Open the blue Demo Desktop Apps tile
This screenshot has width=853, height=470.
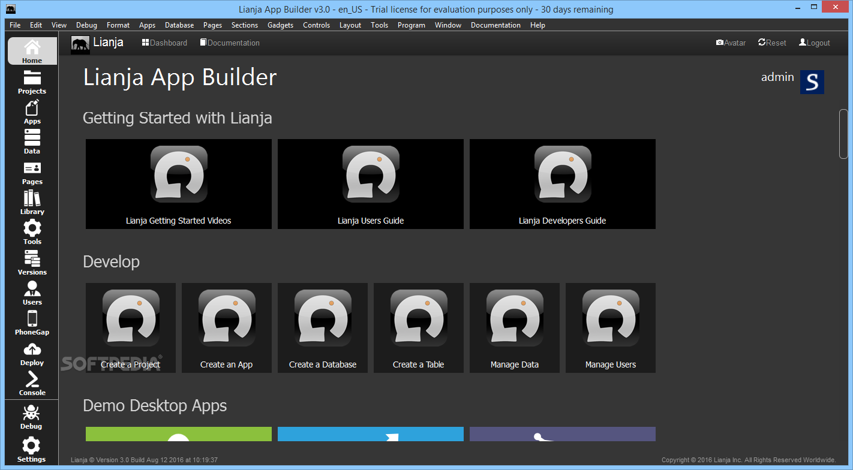pos(371,434)
